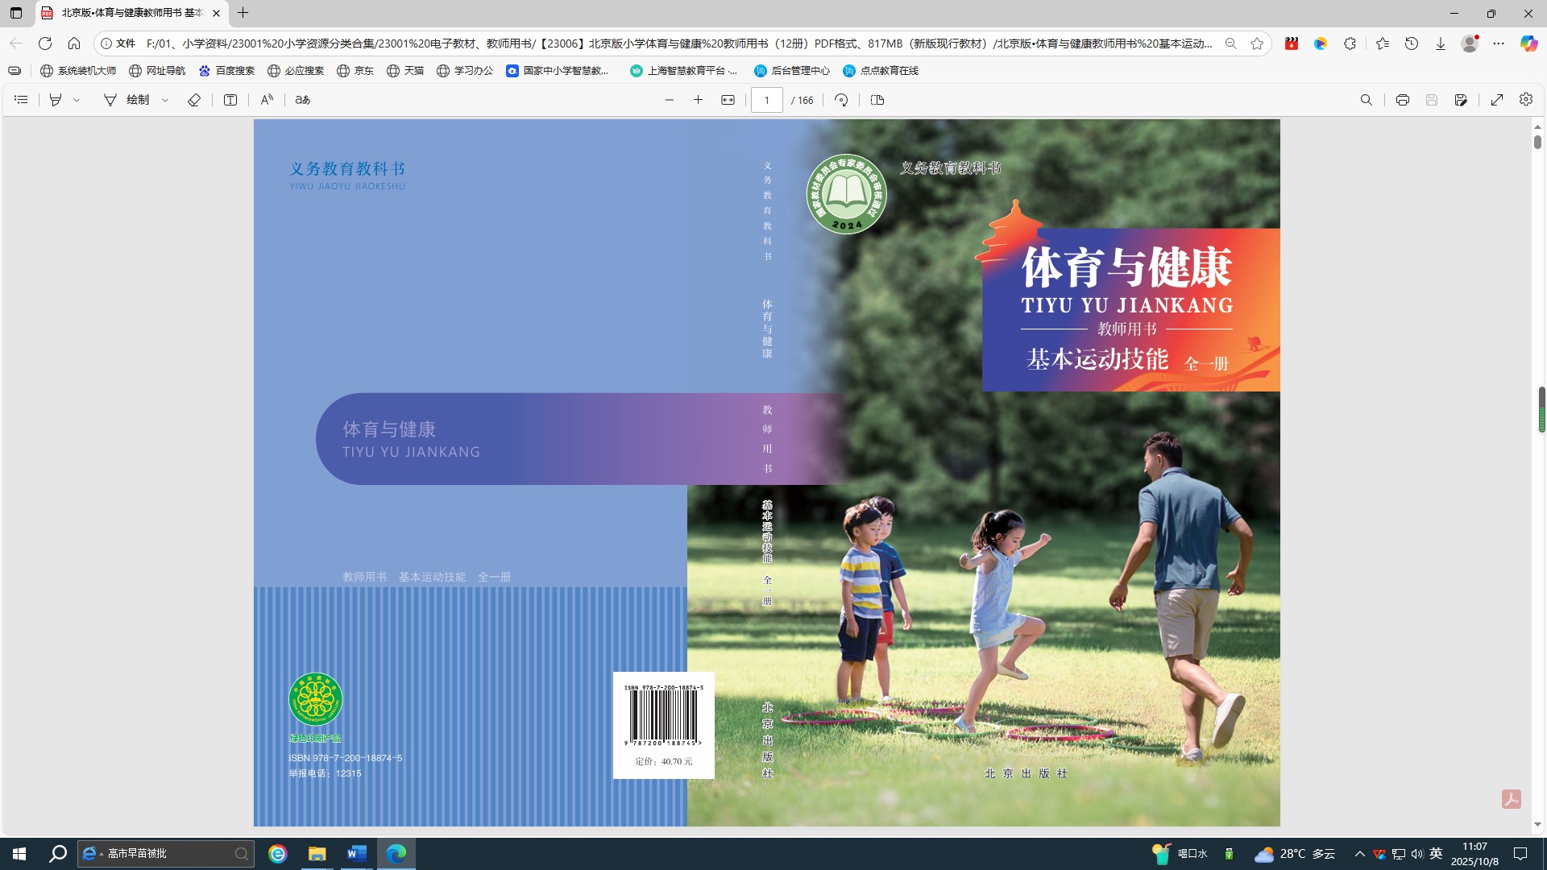Enter full screen with expand icon
1547x870 pixels.
point(1497,100)
